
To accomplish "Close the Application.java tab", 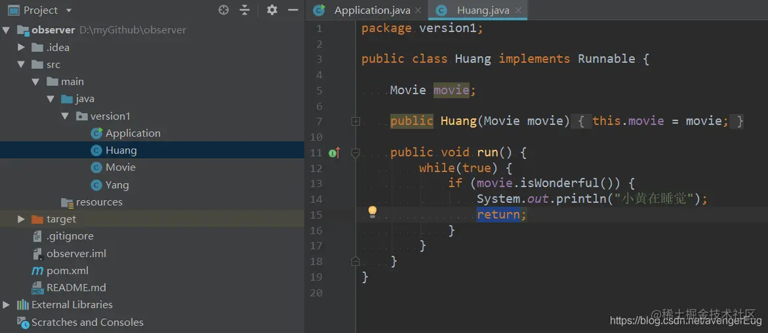I will [x=417, y=10].
